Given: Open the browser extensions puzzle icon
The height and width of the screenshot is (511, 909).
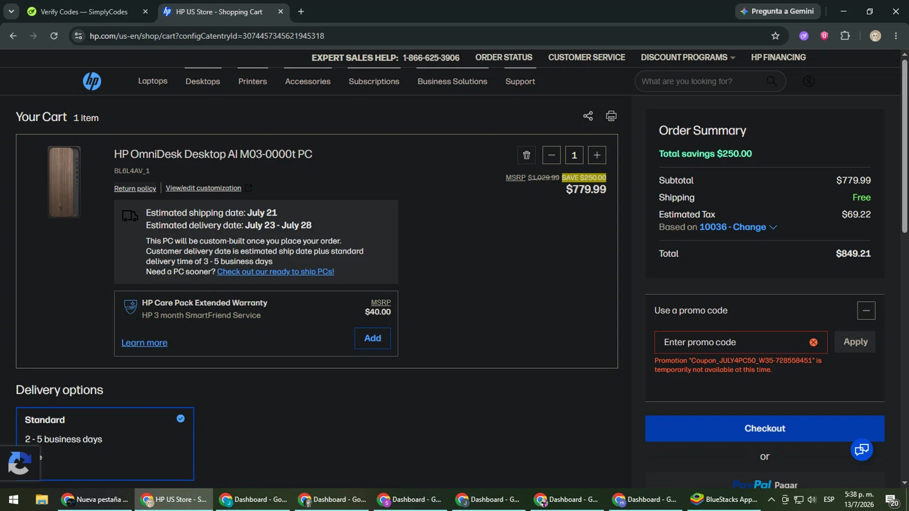Looking at the screenshot, I should [845, 36].
